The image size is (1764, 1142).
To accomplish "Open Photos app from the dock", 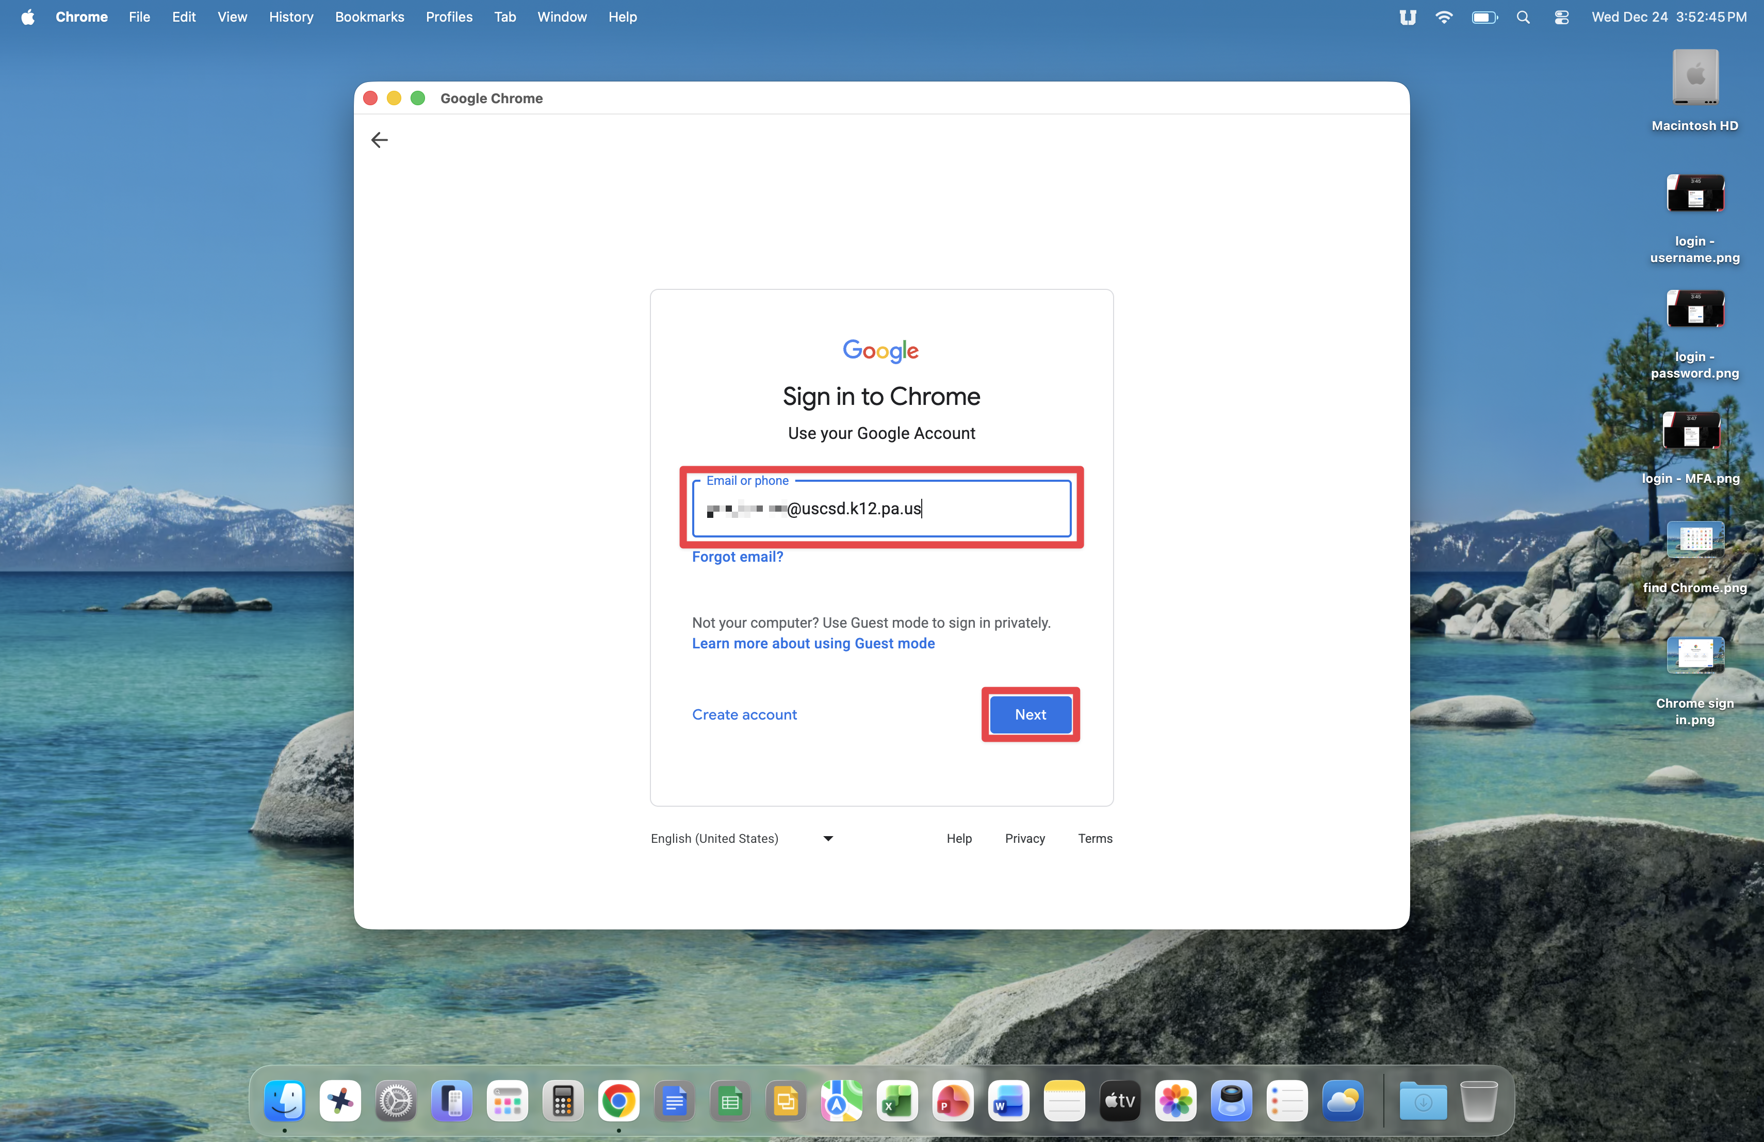I will click(1175, 1101).
